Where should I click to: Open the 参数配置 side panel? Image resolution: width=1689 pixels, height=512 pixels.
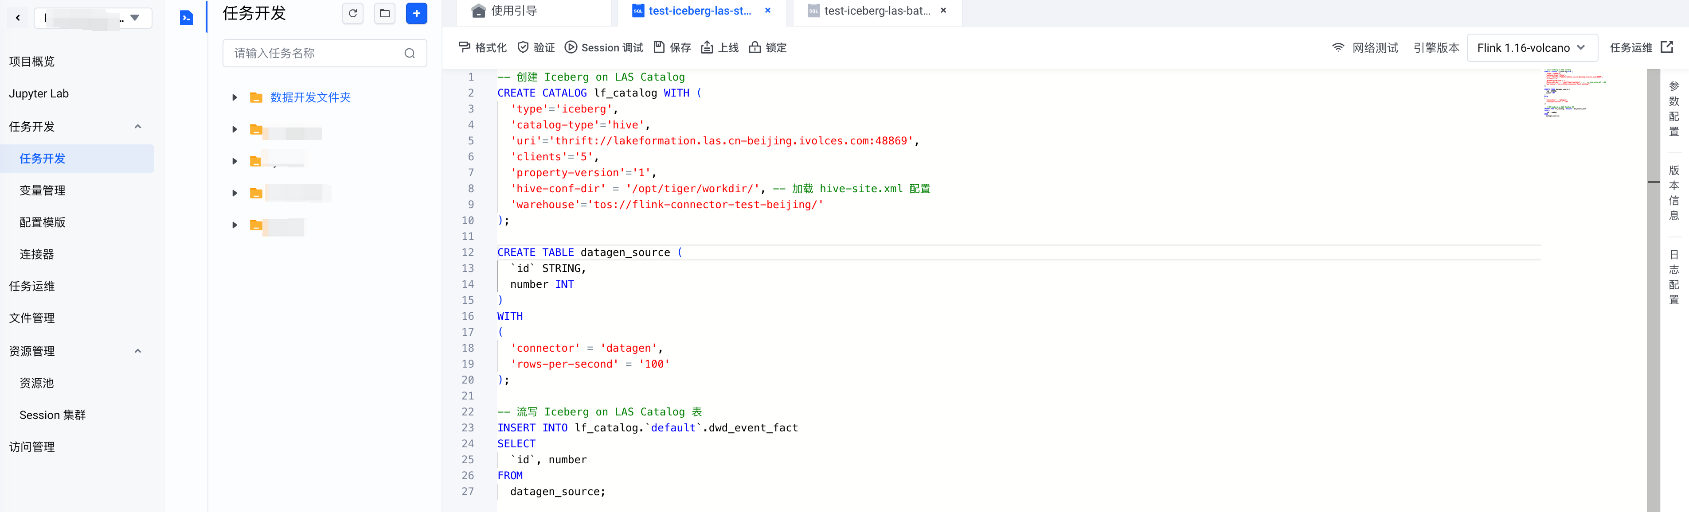click(1673, 108)
